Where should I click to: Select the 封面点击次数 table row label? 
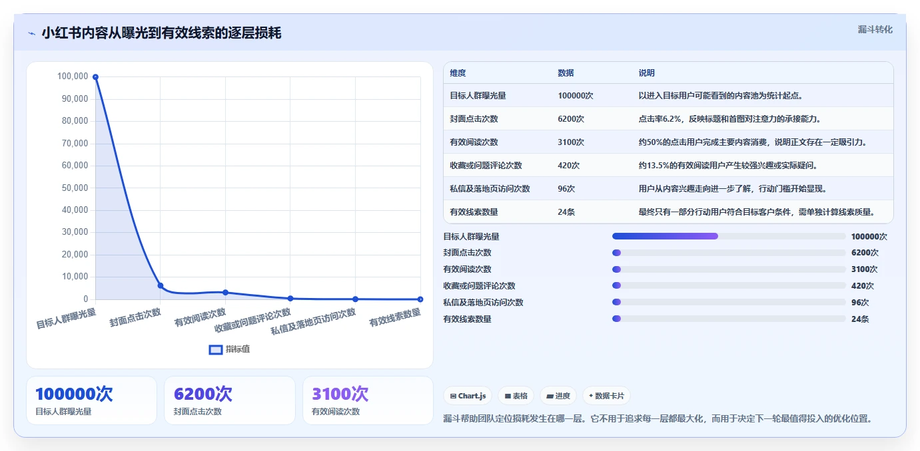[x=474, y=119]
